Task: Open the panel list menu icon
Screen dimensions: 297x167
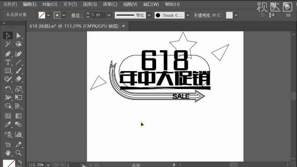Action: coord(289,15)
